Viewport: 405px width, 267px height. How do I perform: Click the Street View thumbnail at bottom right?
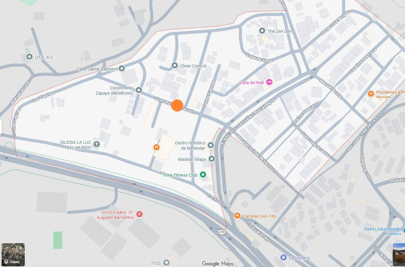pyautogui.click(x=399, y=254)
